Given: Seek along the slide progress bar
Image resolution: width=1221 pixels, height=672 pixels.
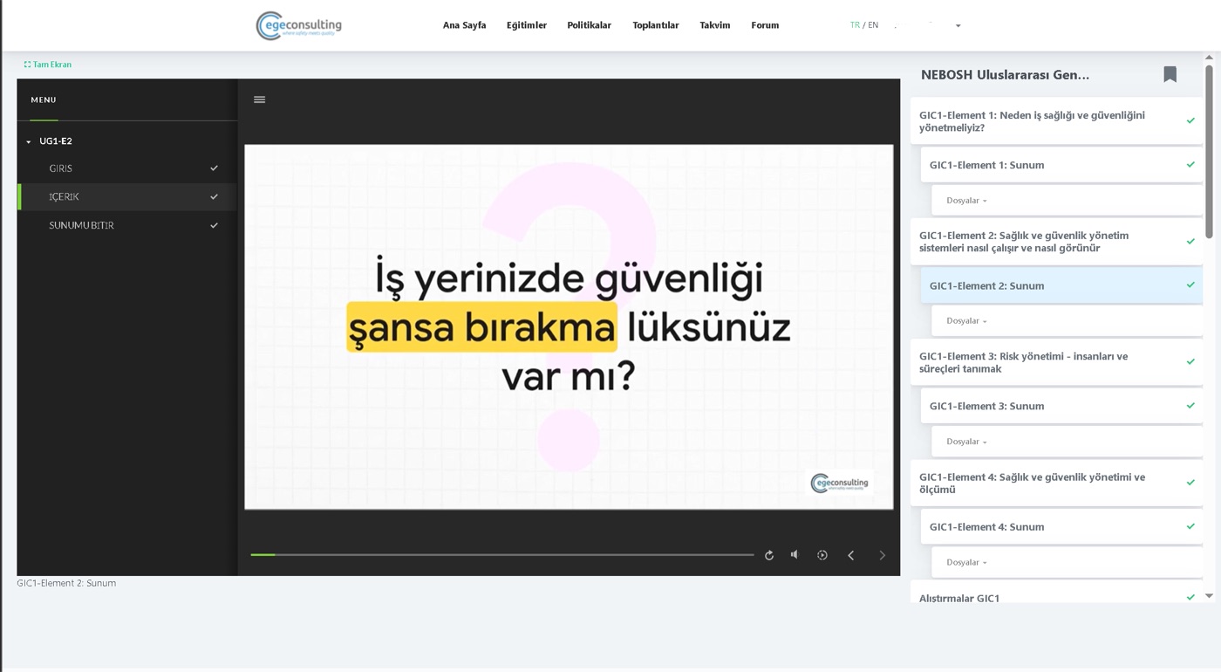Looking at the screenshot, I should (502, 555).
